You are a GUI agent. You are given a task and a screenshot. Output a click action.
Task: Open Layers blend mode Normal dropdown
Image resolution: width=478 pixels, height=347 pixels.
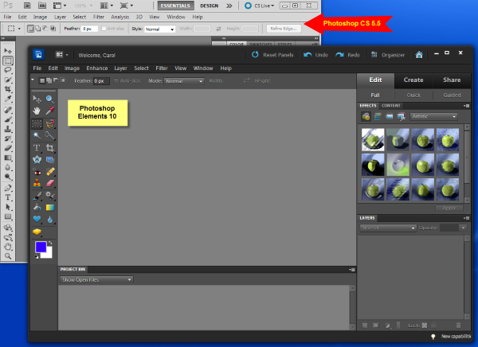(x=388, y=228)
